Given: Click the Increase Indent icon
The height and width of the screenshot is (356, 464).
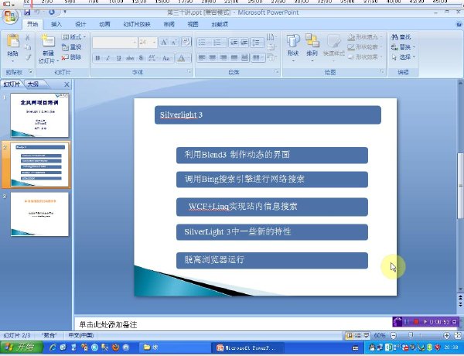Looking at the screenshot, I should (x=244, y=43).
